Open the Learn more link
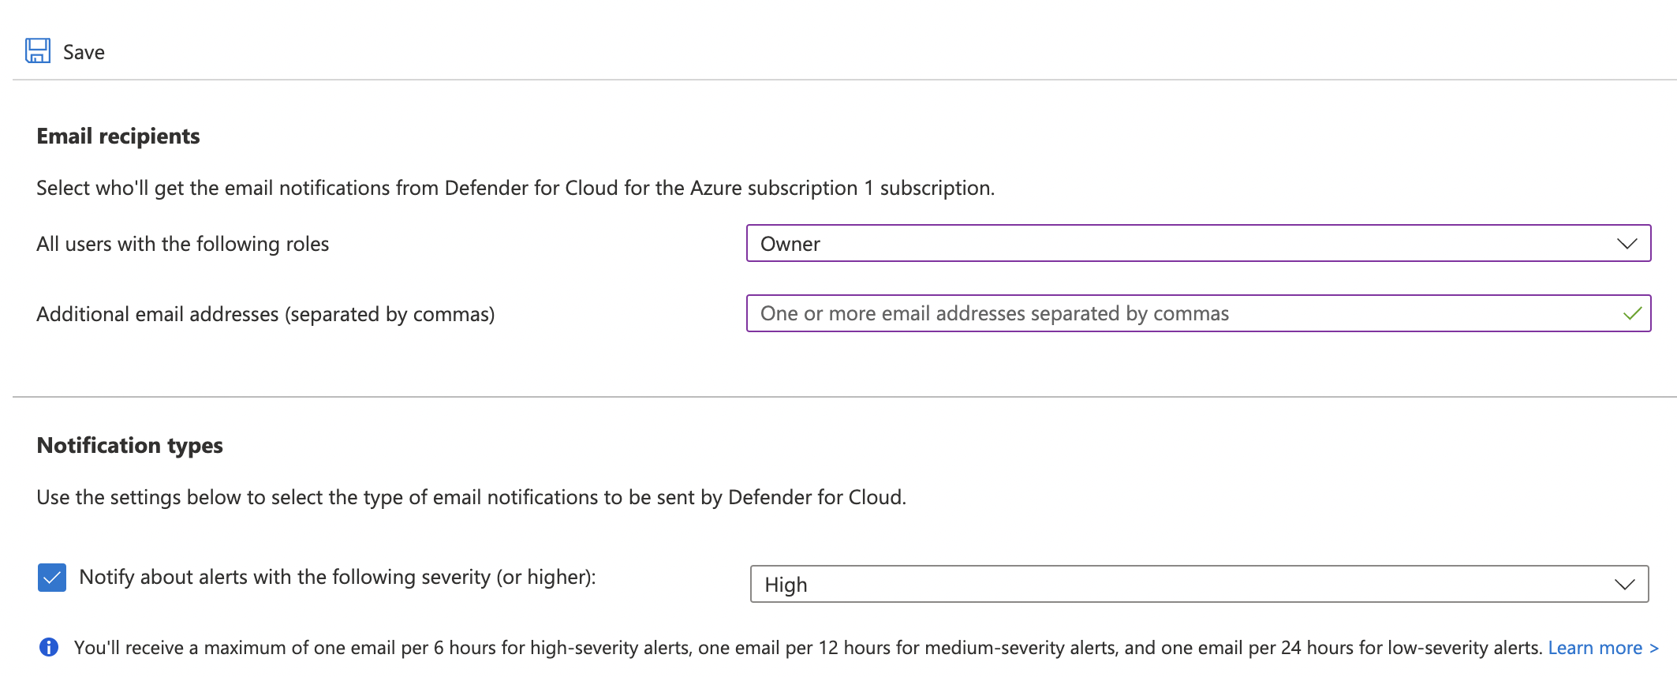Viewport: 1677px width, 677px height. [1603, 648]
